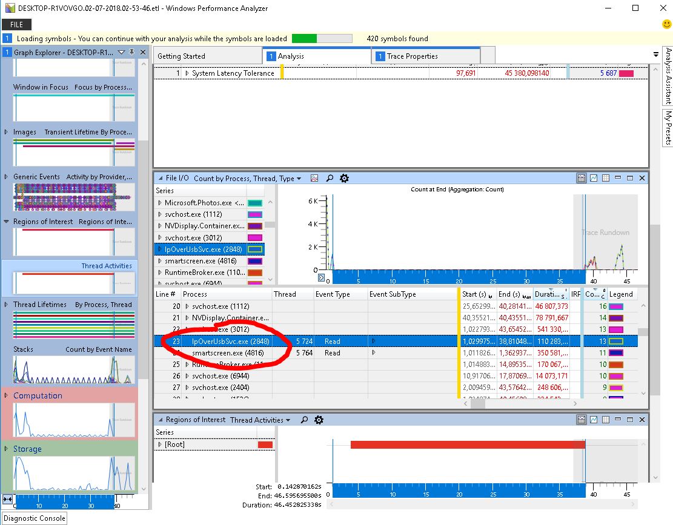This screenshot has height=525, width=673.
Task: Select the Generic Events graph thumbnail
Action: pyautogui.click(x=74, y=197)
